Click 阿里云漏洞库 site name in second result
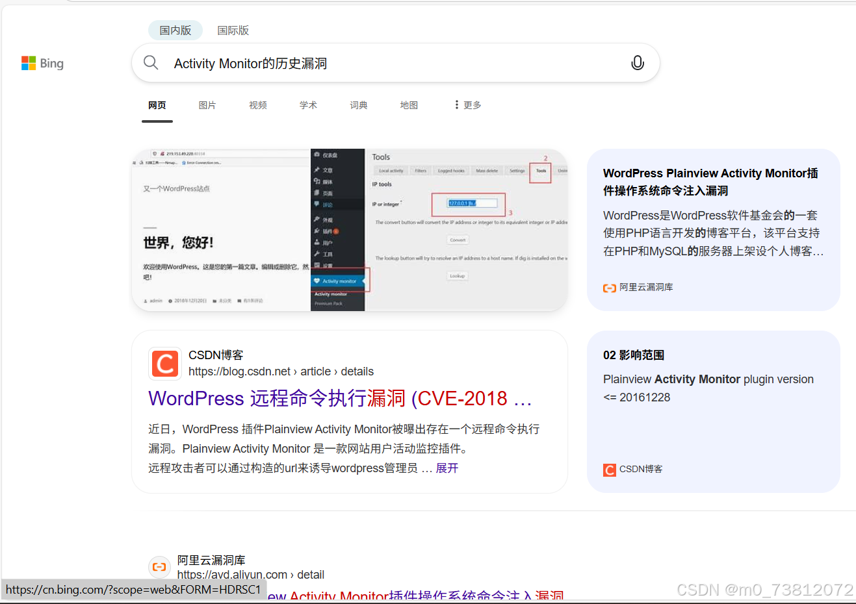 click(211, 560)
